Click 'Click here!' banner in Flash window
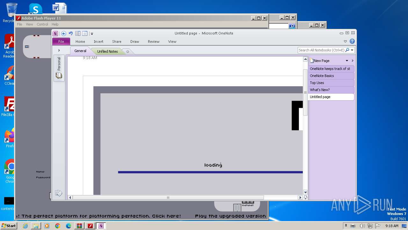The width and height of the screenshot is (408, 230). 166,216
